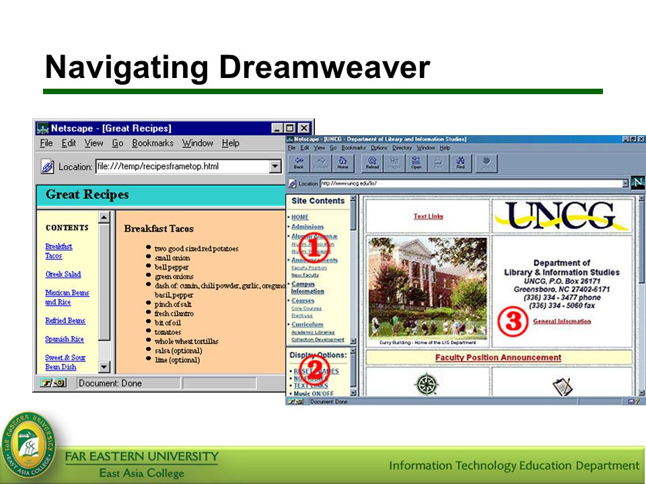Click the Courses link in Site Contents
The image size is (646, 484).
pyautogui.click(x=302, y=300)
